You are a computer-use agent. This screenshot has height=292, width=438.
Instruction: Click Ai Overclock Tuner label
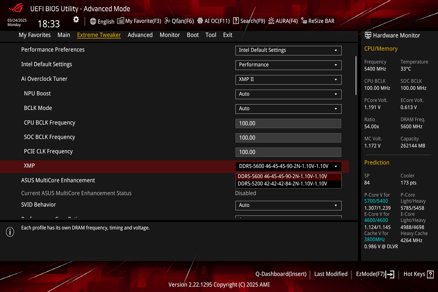point(44,79)
